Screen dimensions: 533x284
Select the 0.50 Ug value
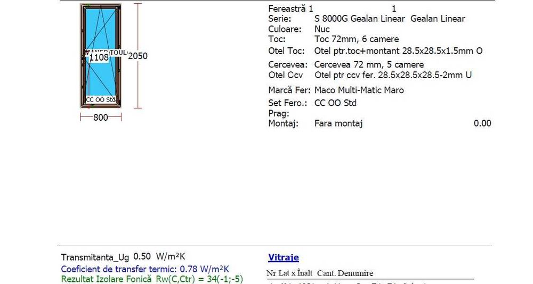click(142, 256)
